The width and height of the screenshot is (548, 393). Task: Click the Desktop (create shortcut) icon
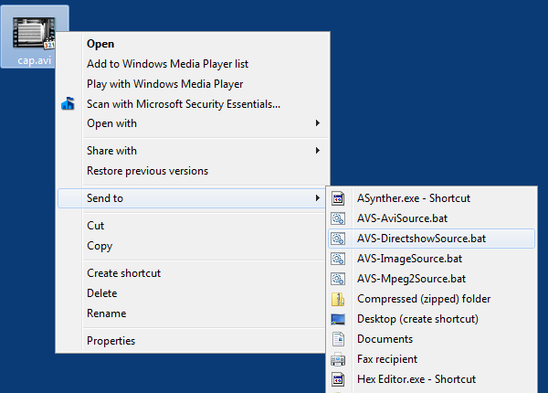[x=339, y=319]
